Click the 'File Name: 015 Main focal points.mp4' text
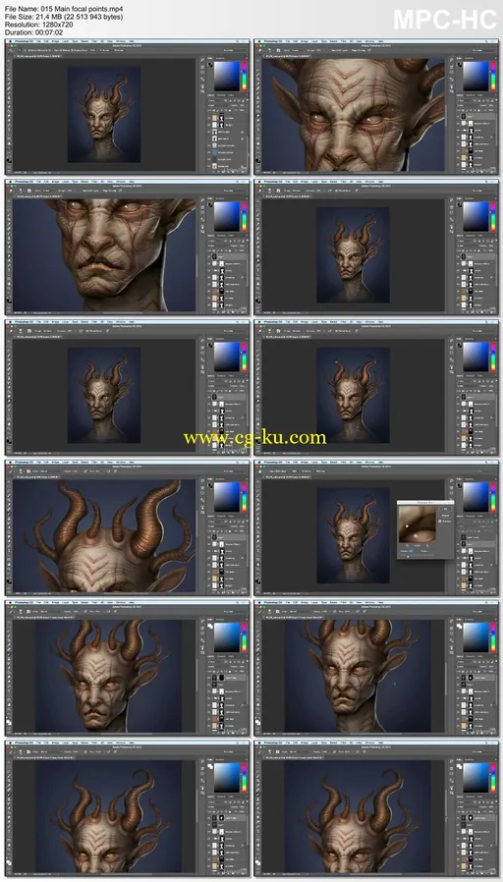 point(64,10)
